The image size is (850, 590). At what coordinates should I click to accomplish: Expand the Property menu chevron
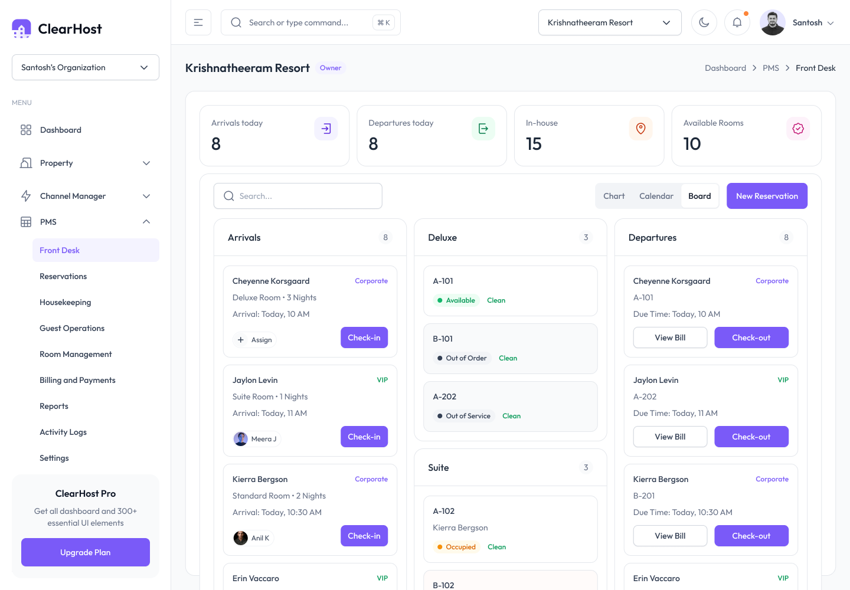[x=146, y=163]
